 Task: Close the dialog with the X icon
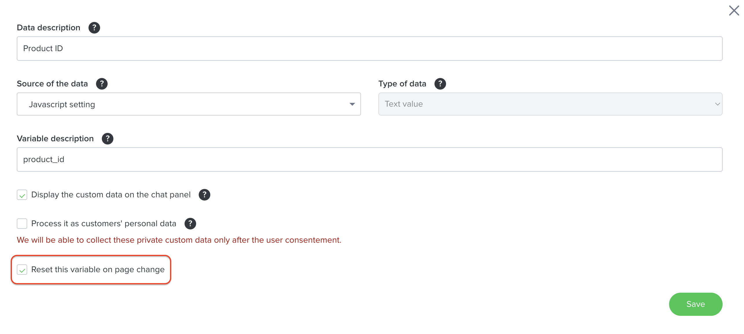(x=734, y=11)
